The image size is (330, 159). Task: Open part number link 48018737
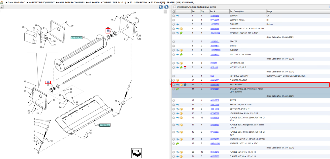(x=215, y=100)
